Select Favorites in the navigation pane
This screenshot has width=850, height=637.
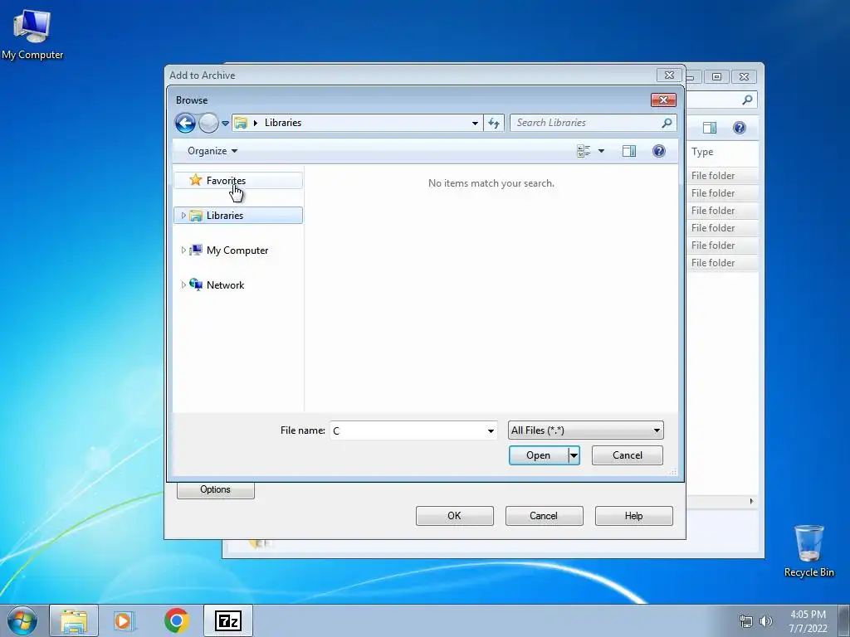[238, 180]
